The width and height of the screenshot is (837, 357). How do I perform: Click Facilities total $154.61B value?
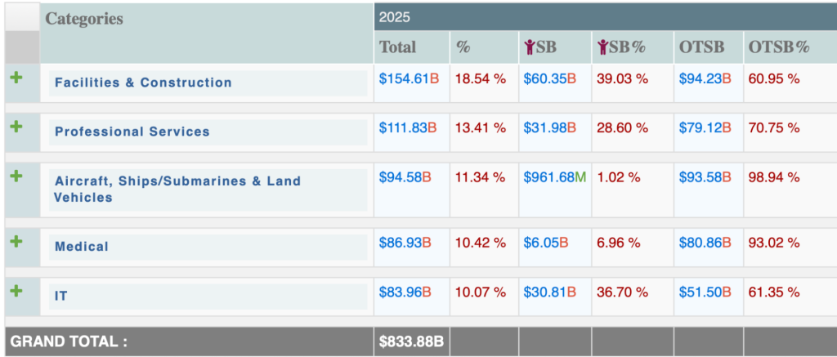point(408,79)
